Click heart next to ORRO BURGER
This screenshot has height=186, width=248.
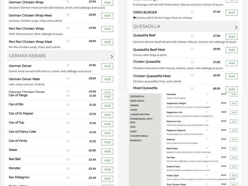point(192,12)
